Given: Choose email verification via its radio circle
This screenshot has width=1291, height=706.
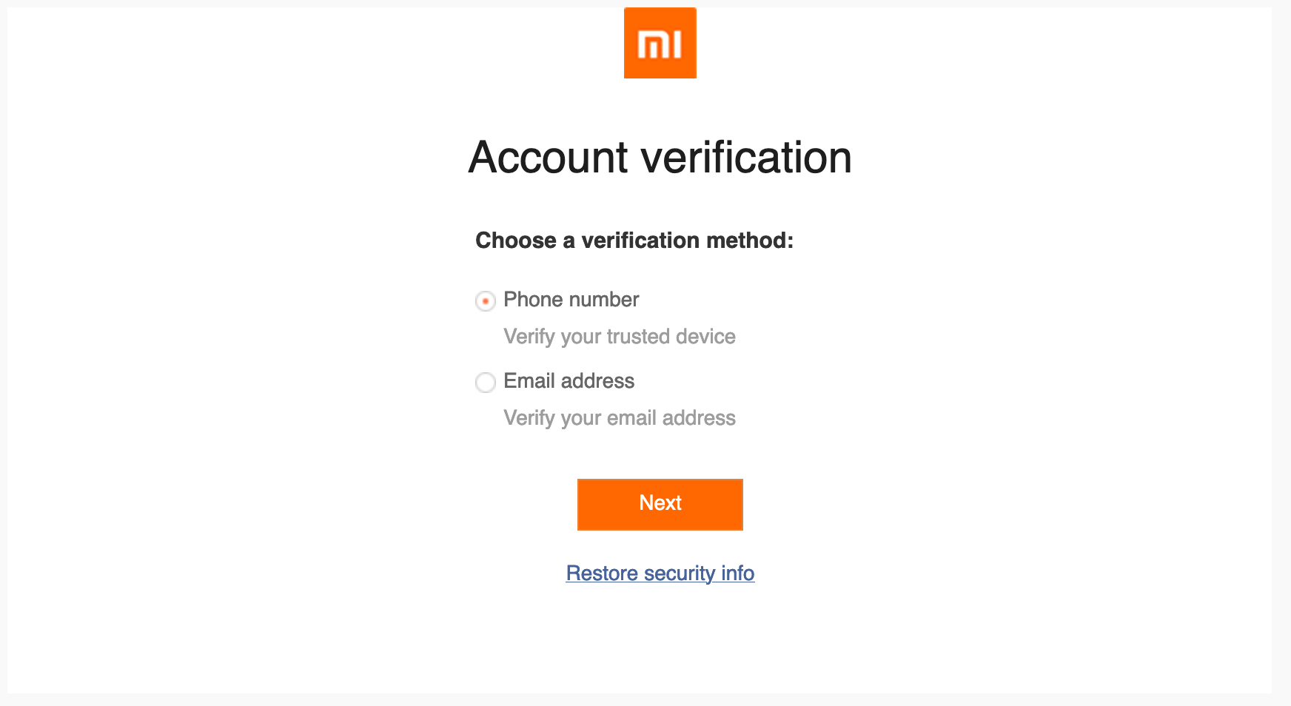Looking at the screenshot, I should pyautogui.click(x=486, y=383).
